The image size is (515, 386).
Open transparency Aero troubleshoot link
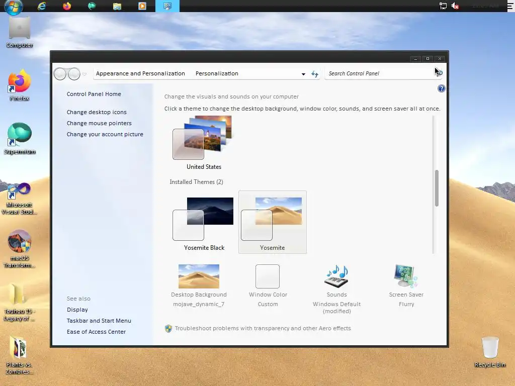click(263, 328)
